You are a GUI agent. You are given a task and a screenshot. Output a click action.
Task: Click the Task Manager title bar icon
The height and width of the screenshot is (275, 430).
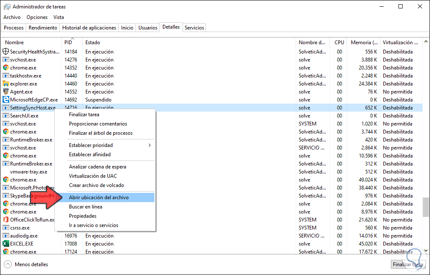coord(7,7)
